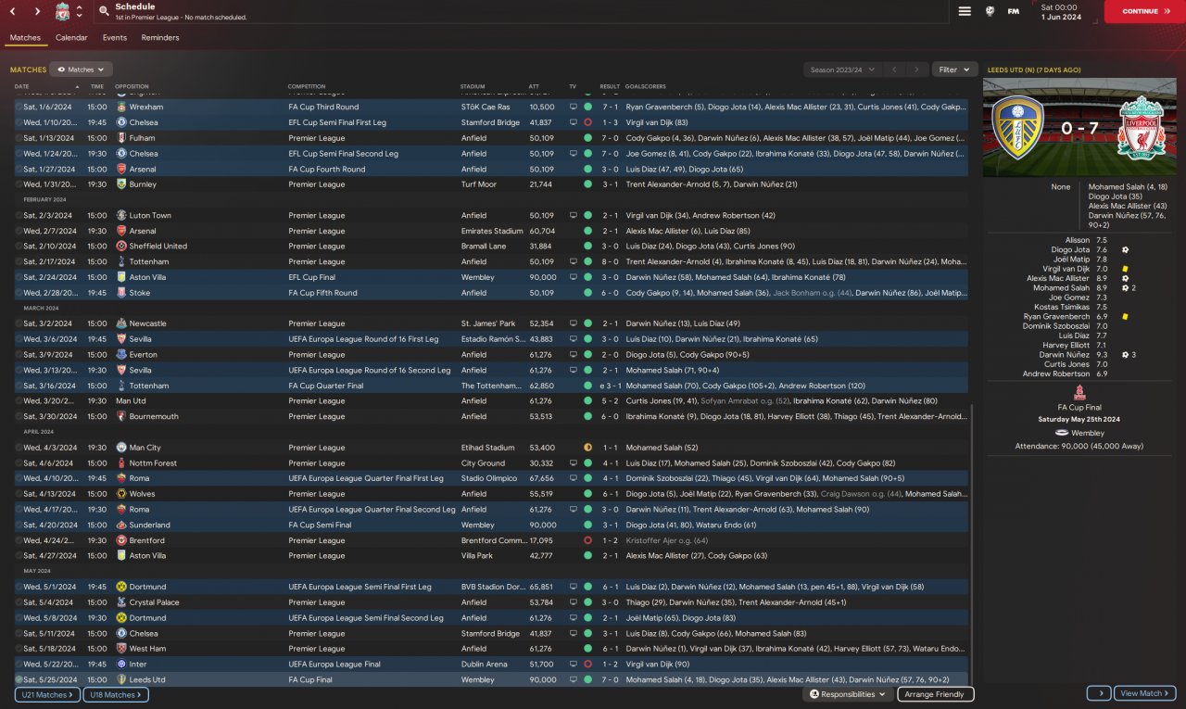Click the Sheffield United club badge
1186x709 pixels.
[x=121, y=247]
